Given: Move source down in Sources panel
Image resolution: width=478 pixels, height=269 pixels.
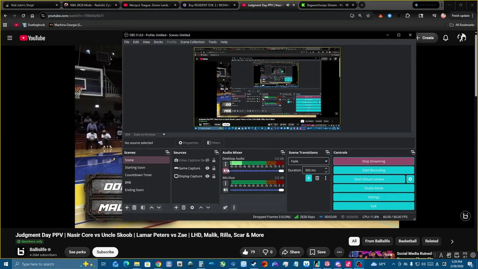Looking at the screenshot, I should tap(208, 207).
